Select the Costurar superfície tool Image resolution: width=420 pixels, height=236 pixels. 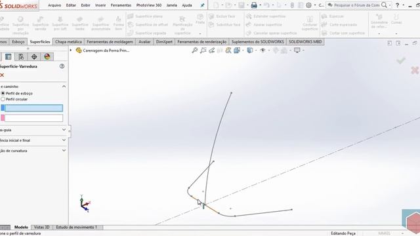tap(310, 23)
